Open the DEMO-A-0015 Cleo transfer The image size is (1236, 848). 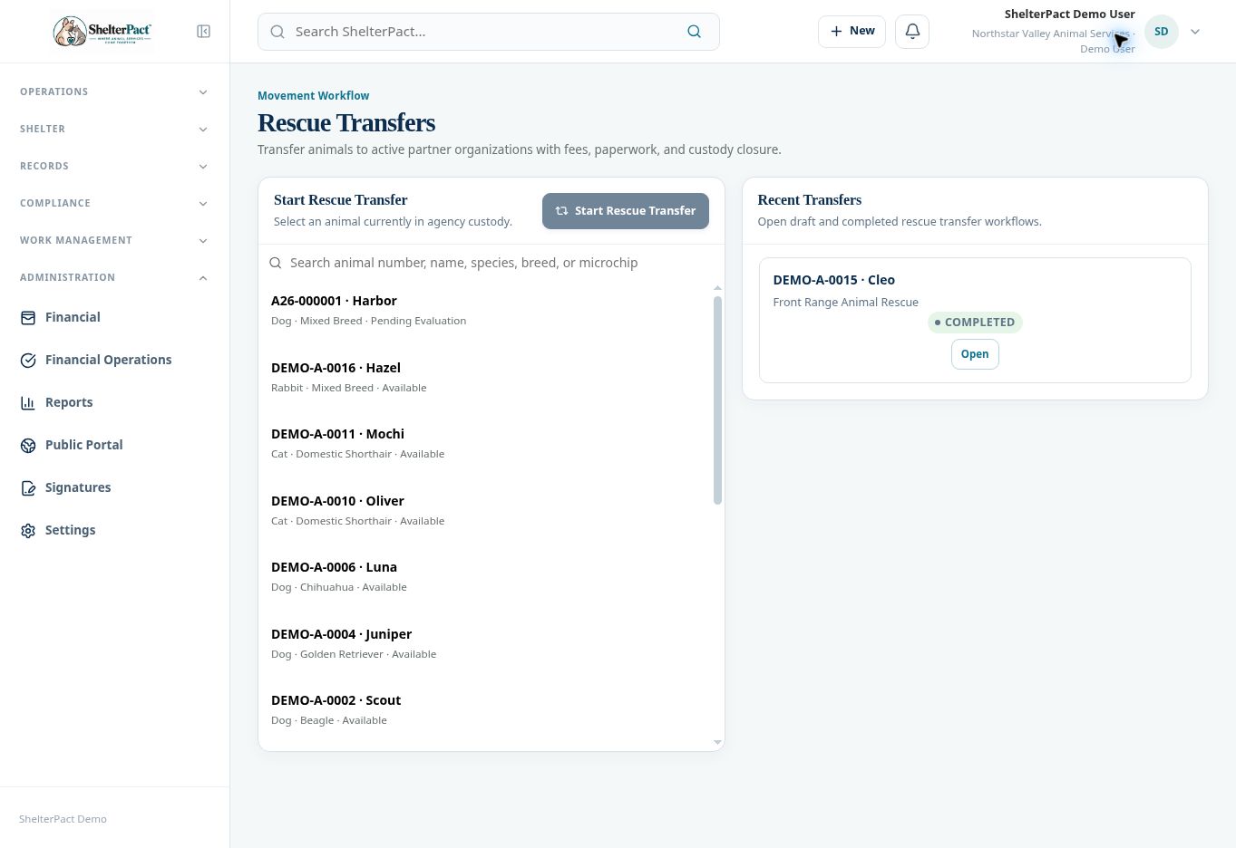(x=975, y=354)
